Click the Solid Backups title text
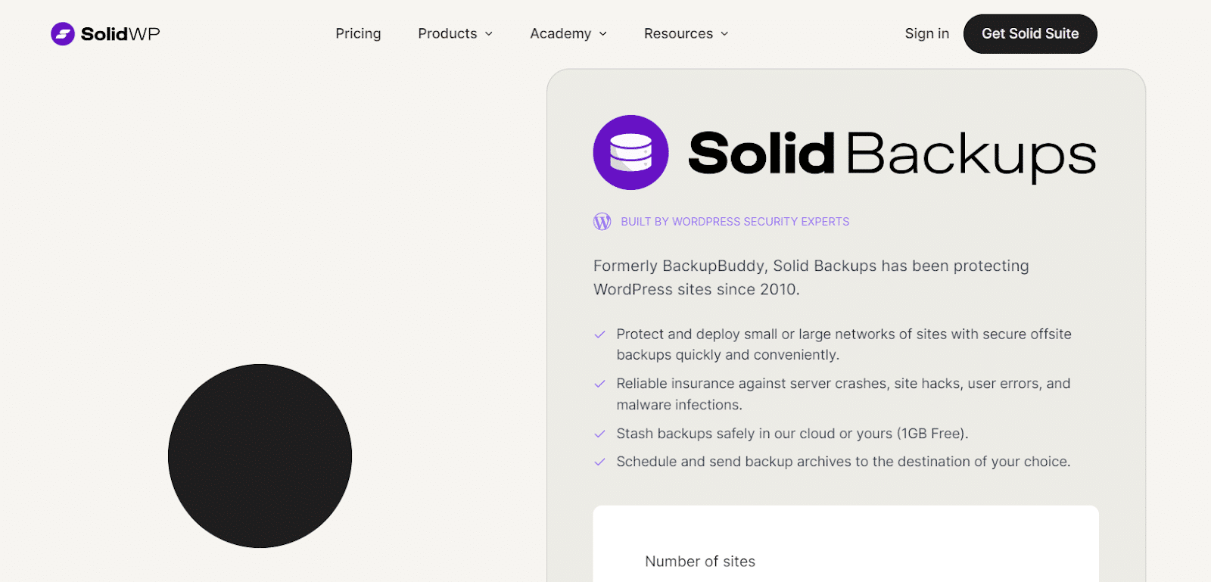1211x582 pixels. point(892,153)
